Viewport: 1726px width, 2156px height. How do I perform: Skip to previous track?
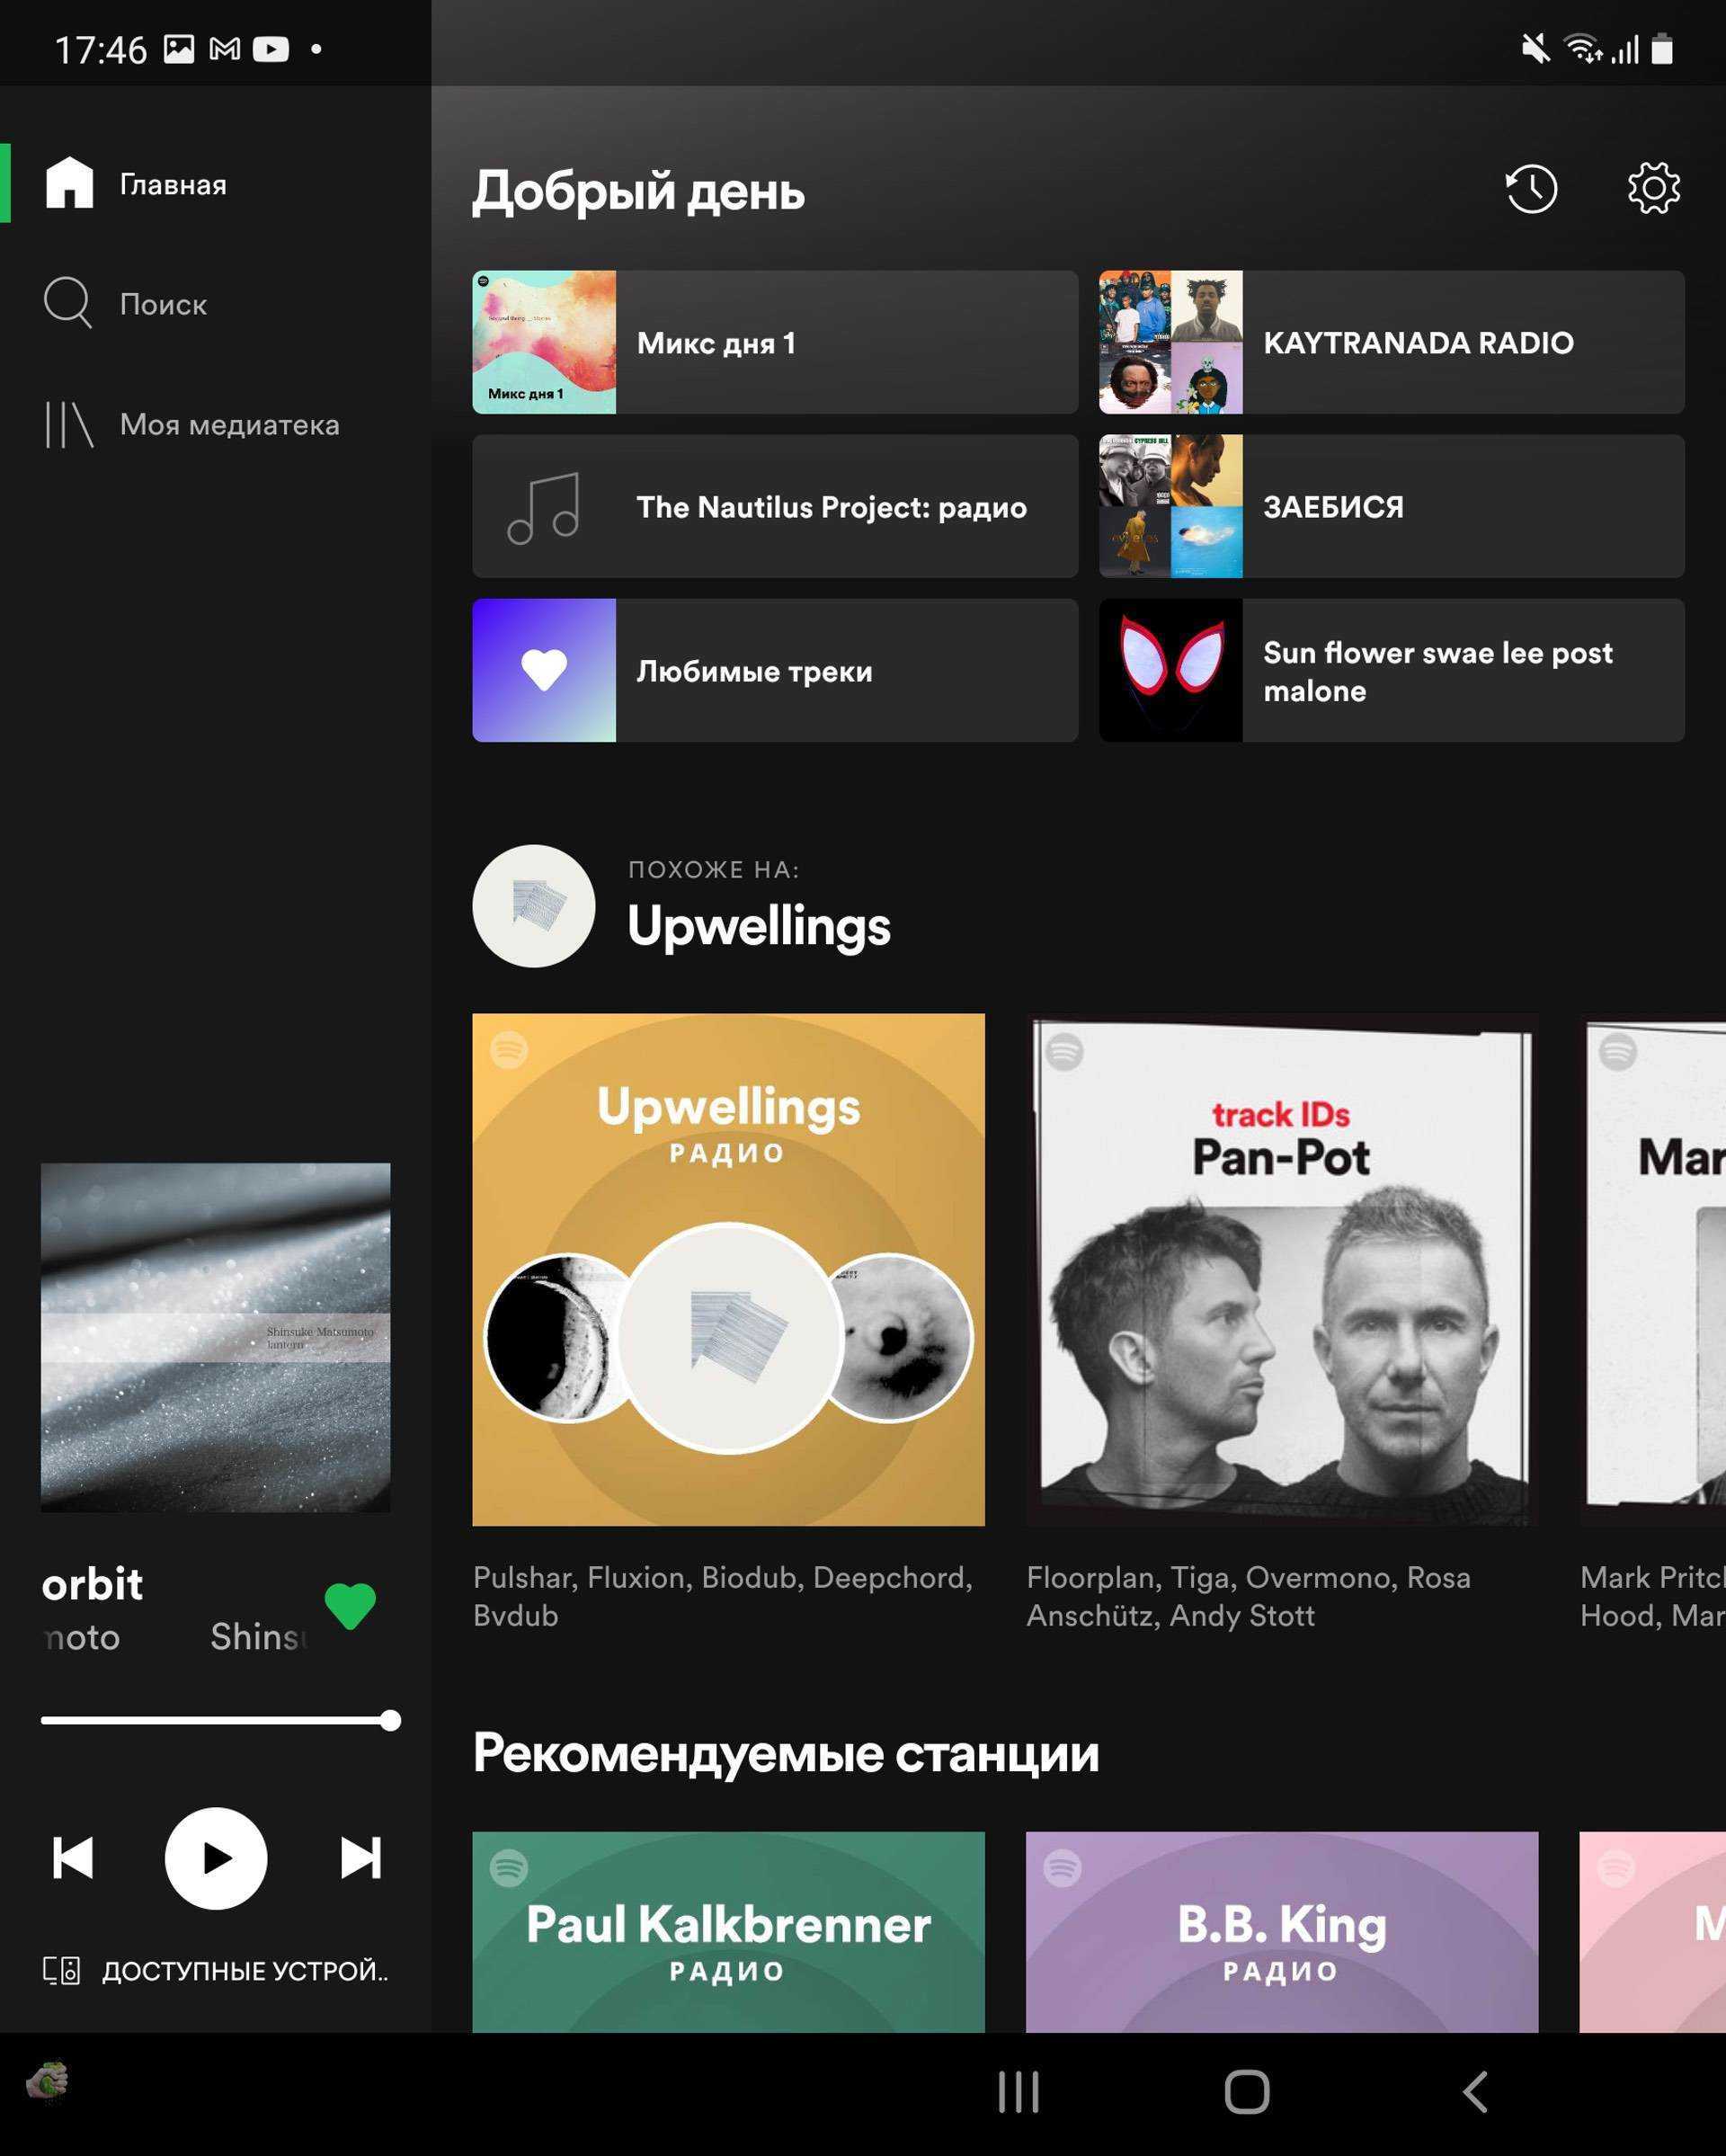click(73, 1858)
